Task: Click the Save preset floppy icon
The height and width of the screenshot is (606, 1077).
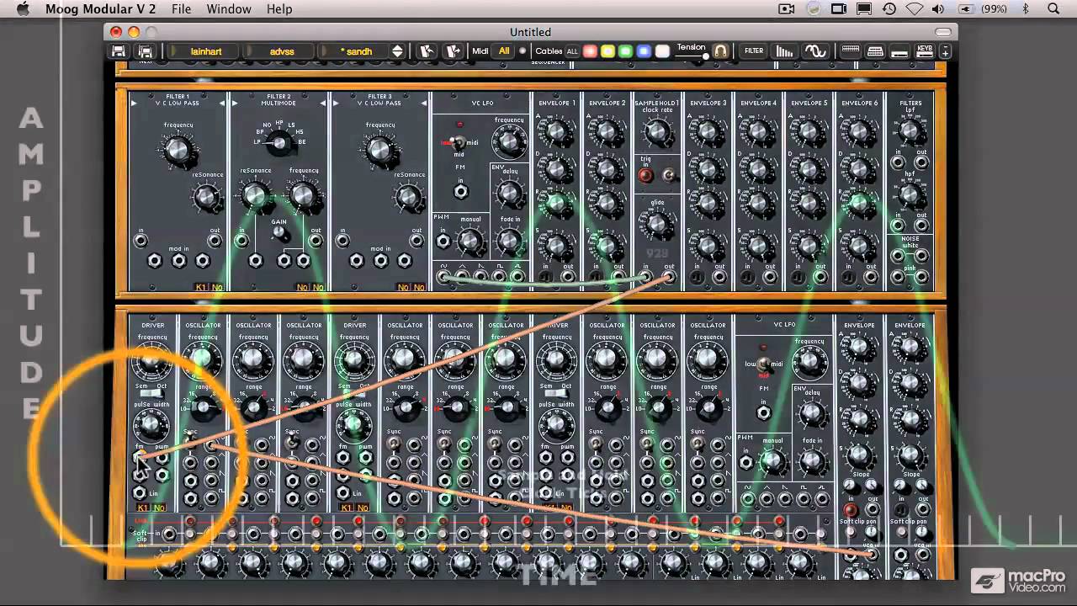Action: pos(119,51)
